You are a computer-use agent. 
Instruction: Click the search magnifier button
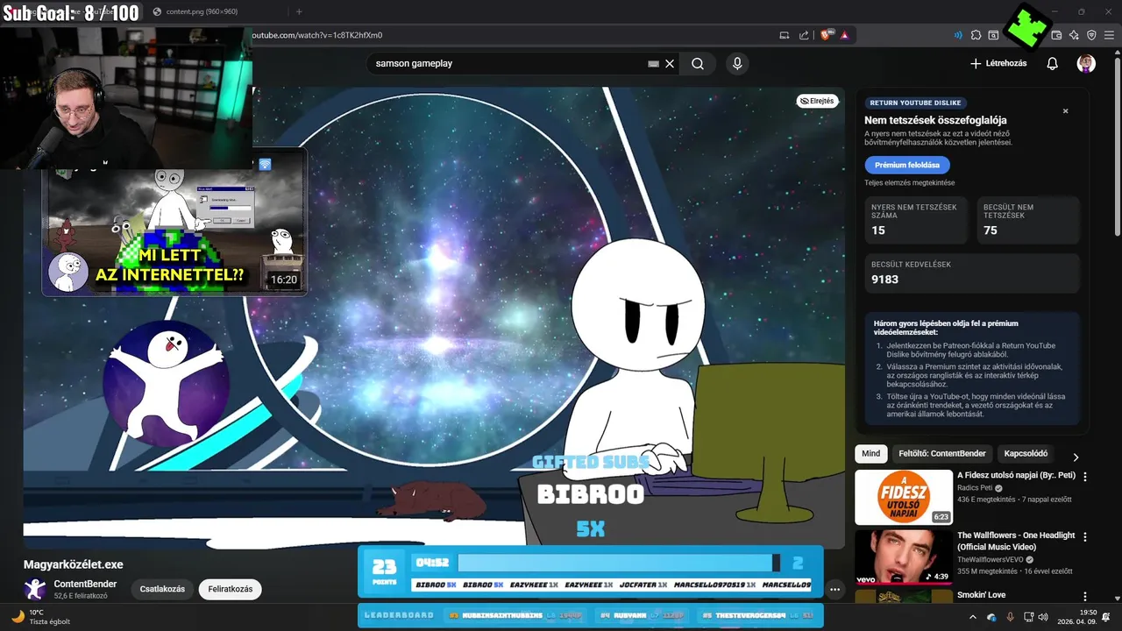[698, 63]
